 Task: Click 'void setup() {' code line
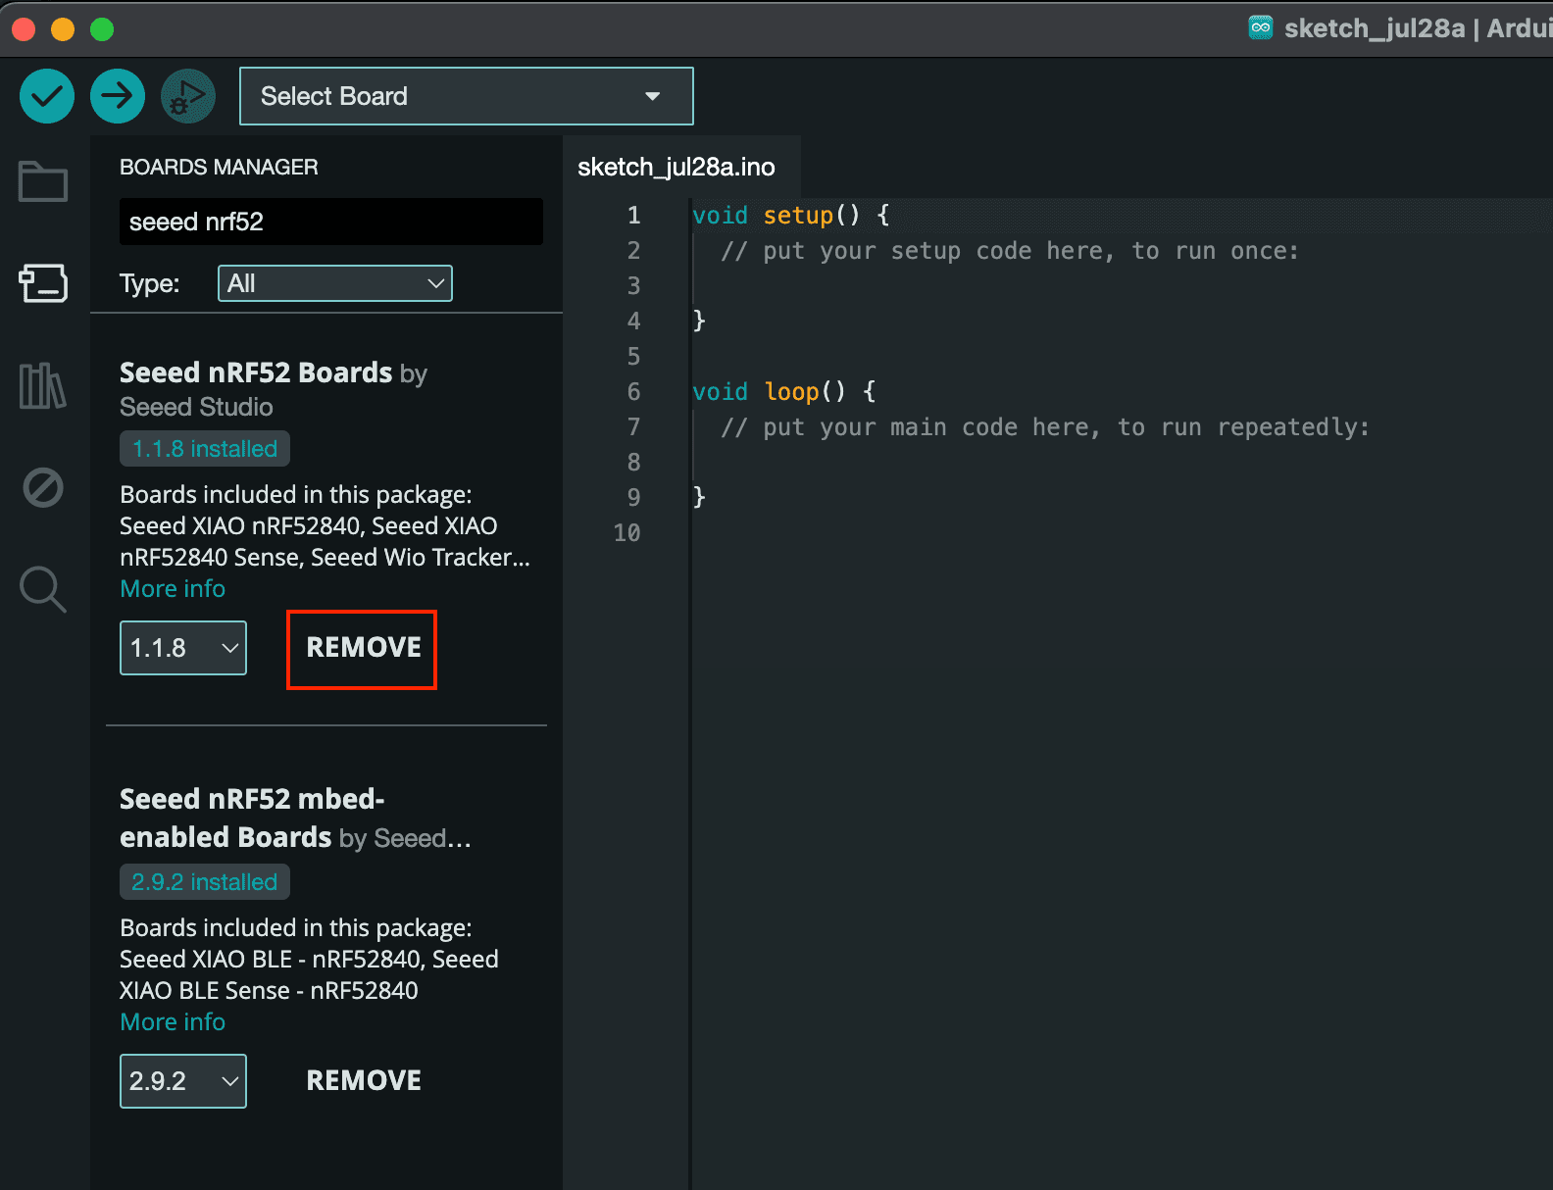pos(790,215)
